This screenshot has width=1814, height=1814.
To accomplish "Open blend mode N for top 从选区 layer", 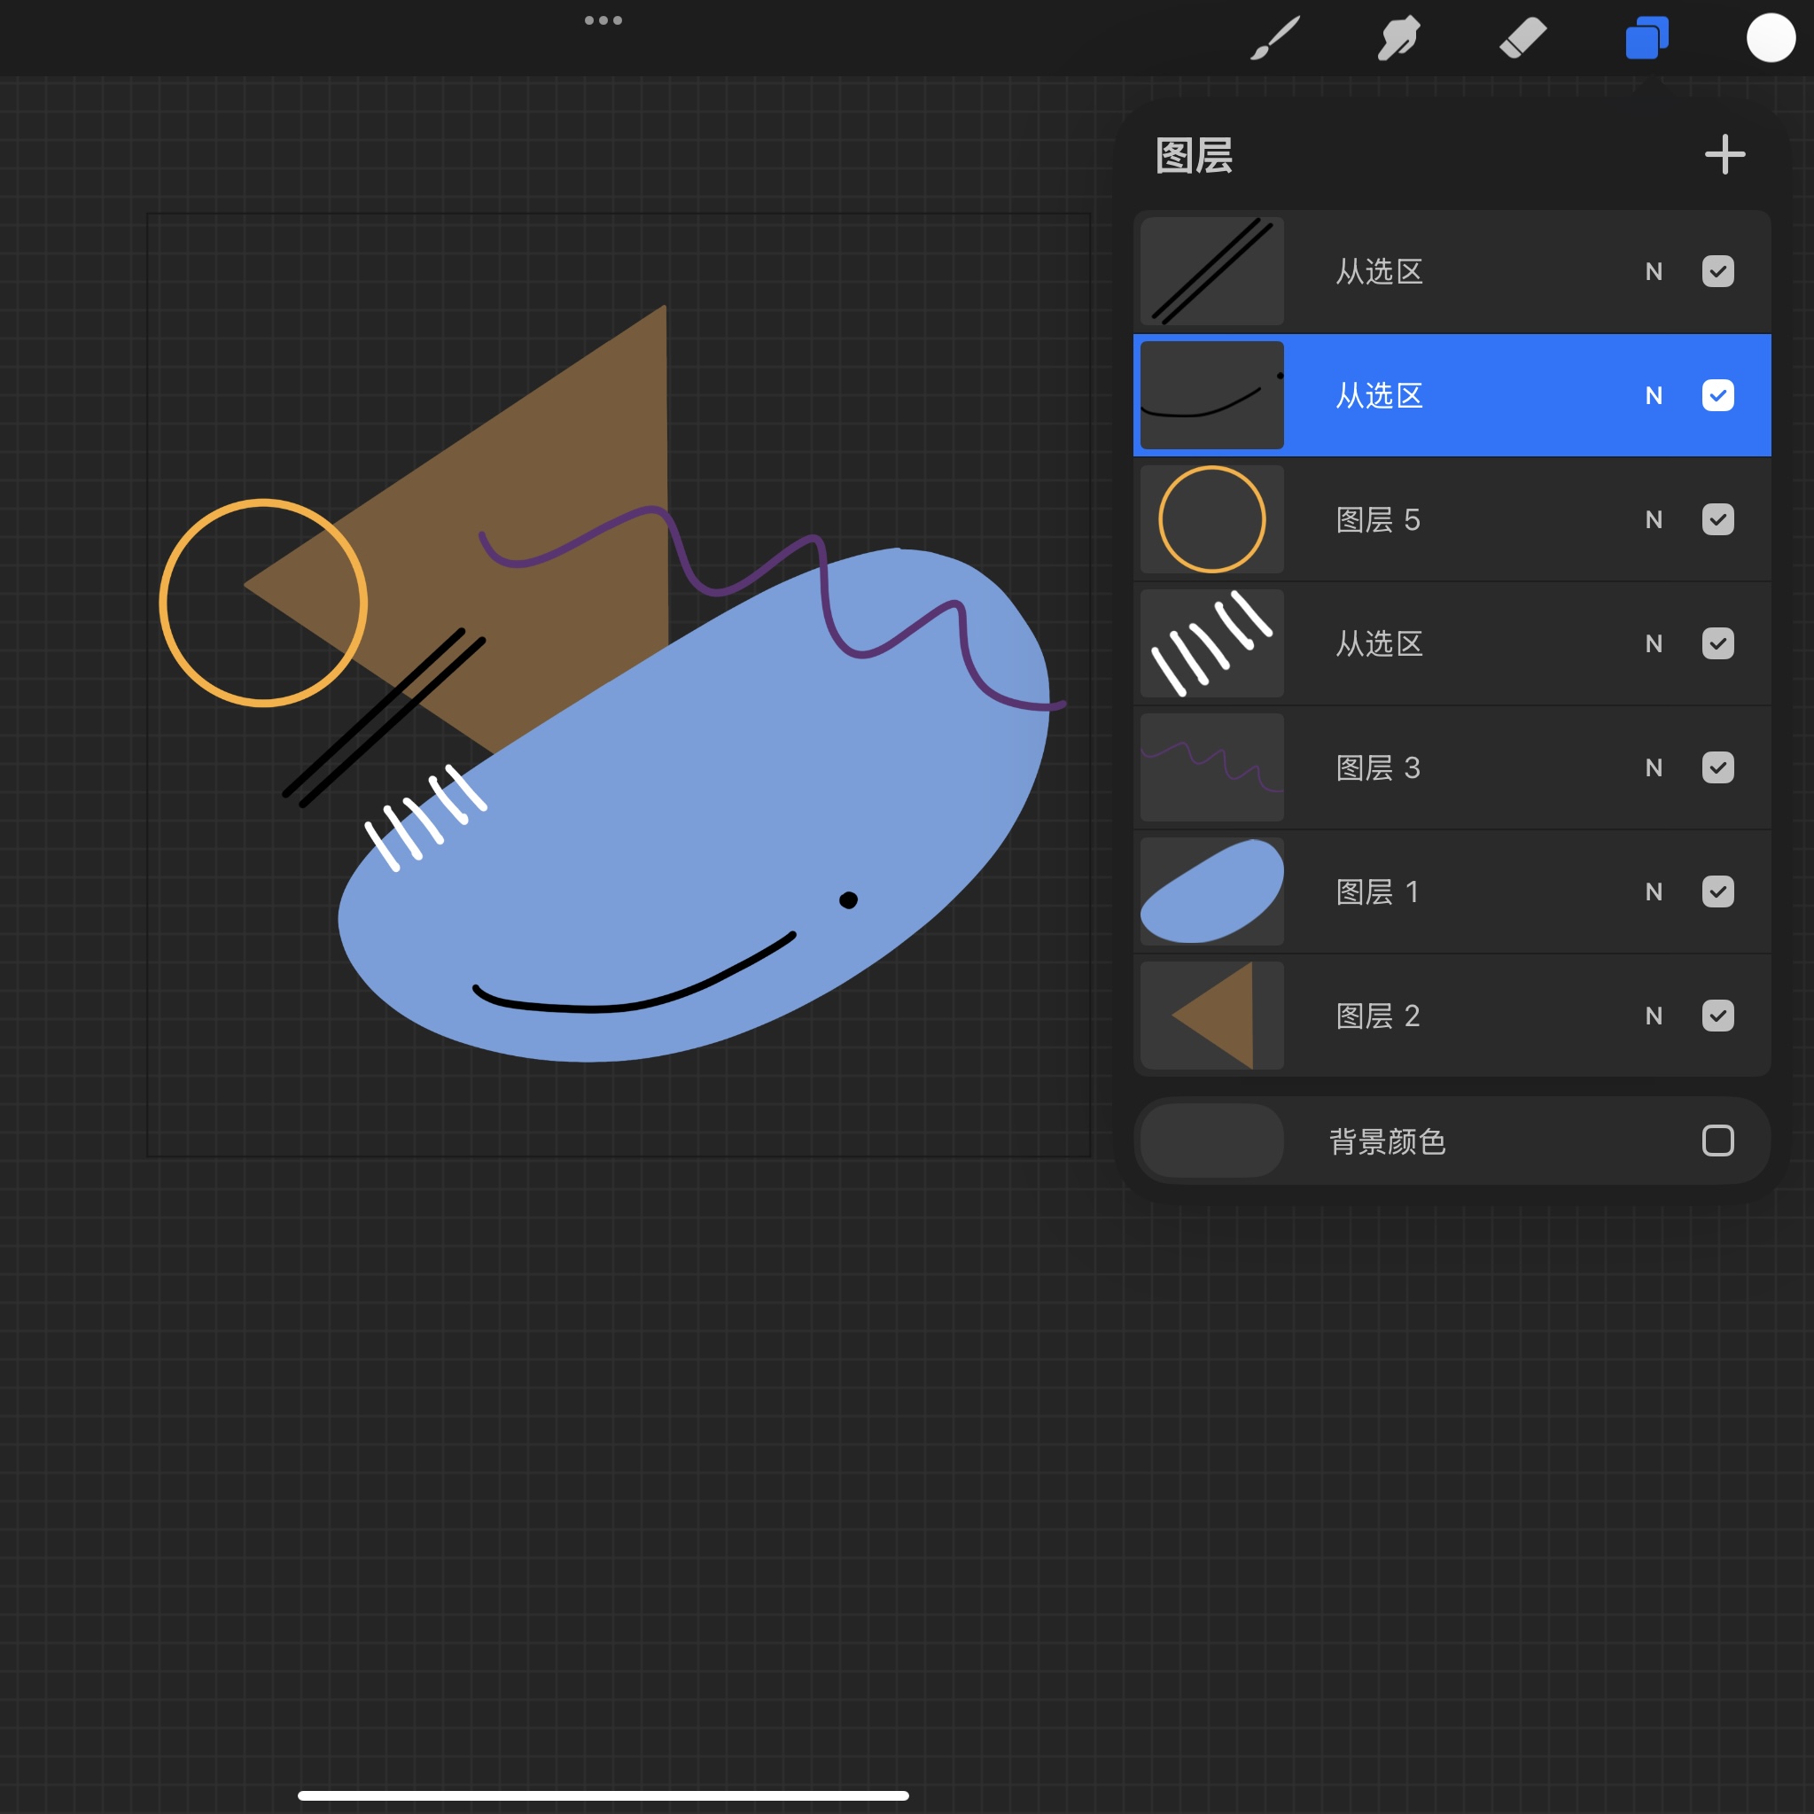I will [x=1654, y=272].
